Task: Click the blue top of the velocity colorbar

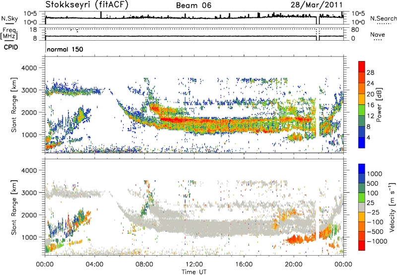Action: pos(362,168)
